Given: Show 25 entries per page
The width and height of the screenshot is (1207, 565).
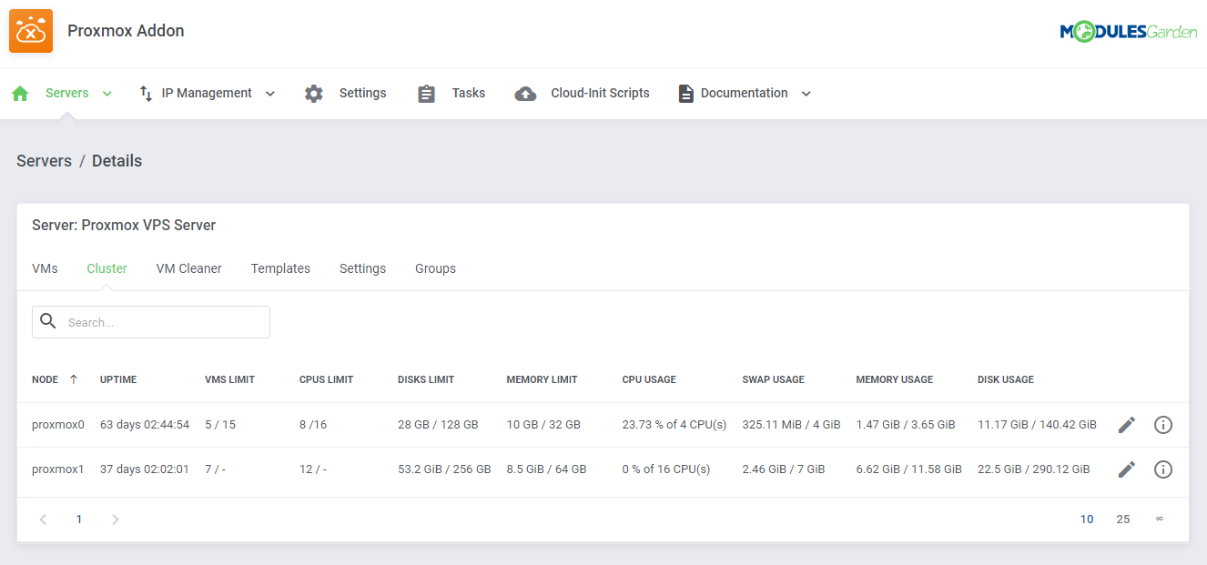Looking at the screenshot, I should 1123,520.
